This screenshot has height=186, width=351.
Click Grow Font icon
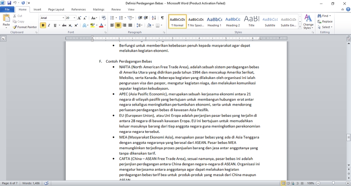(x=79, y=18)
